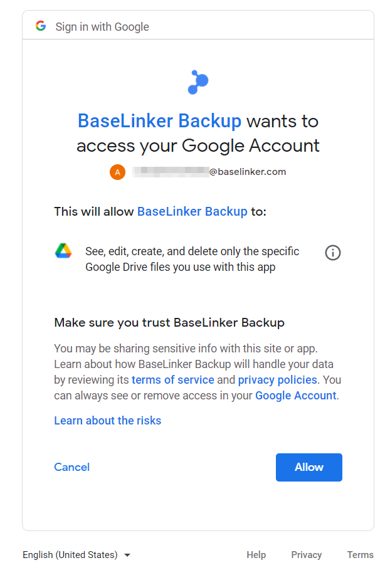Click the Google Drive files permission description

192,259
